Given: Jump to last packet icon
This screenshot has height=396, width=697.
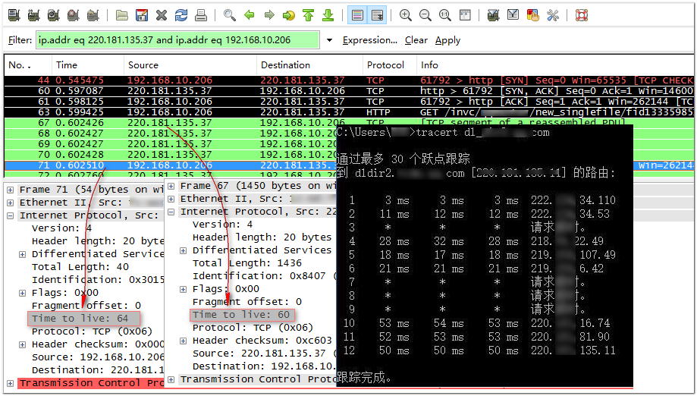Looking at the screenshot, I should (328, 16).
